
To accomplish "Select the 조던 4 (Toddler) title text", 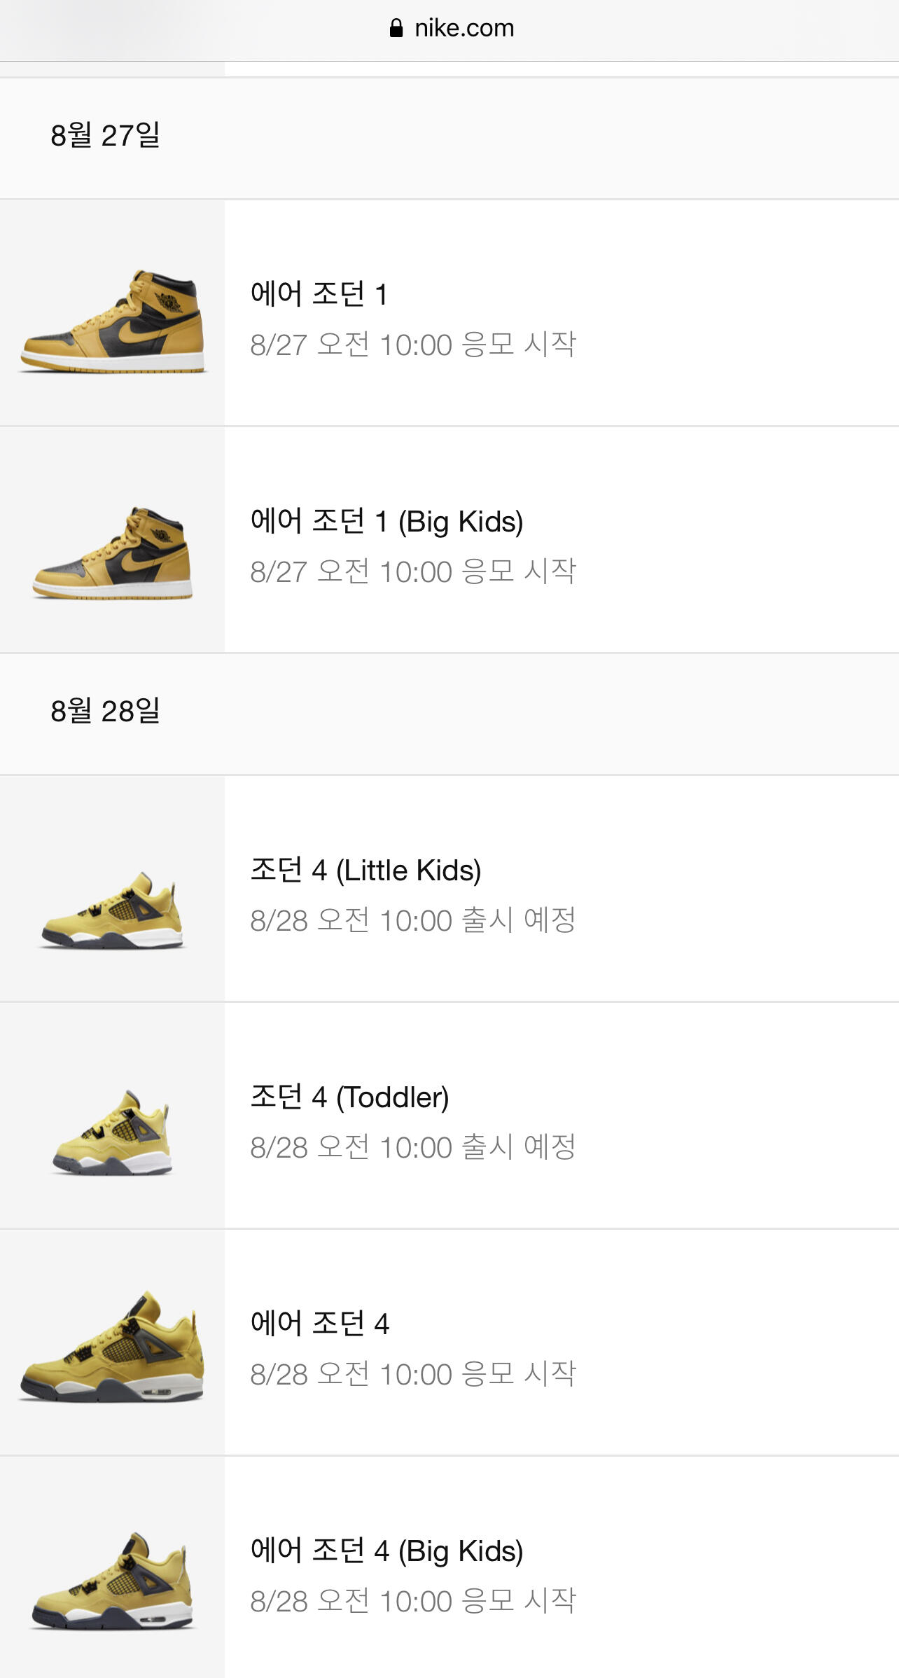I will point(350,1097).
